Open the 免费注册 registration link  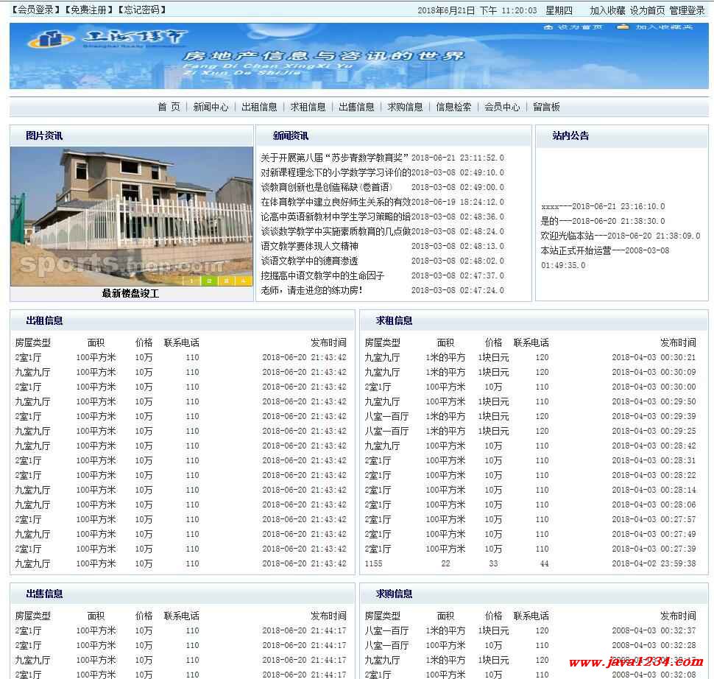(88, 10)
